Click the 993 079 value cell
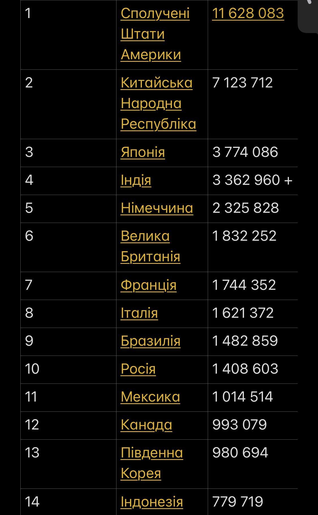 (x=239, y=424)
